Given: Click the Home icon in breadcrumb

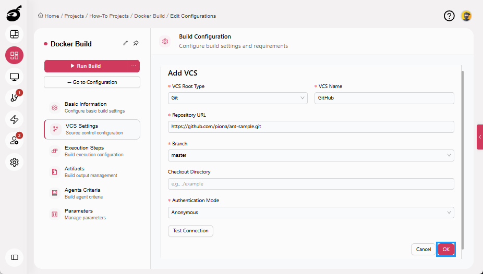Looking at the screenshot, I should (40, 16).
